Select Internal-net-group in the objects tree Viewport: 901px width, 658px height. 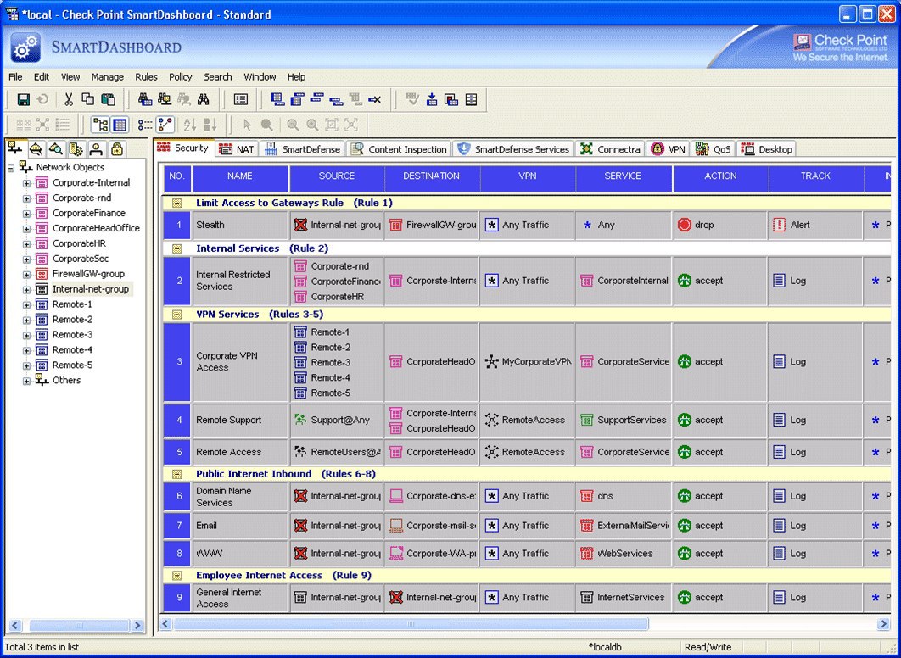pyautogui.click(x=91, y=289)
